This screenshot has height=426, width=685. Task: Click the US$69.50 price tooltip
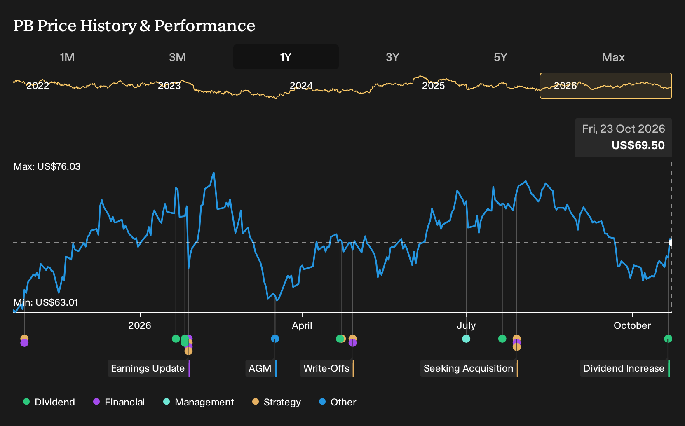624,137
